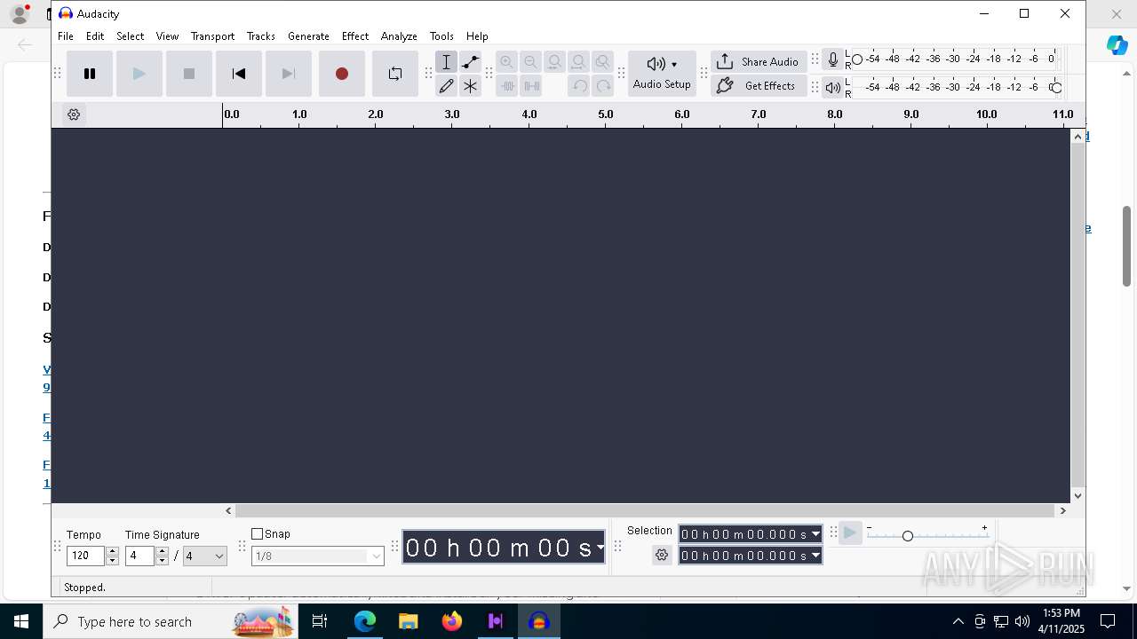Click the Windows Start button
The image size is (1137, 639).
tap(21, 621)
